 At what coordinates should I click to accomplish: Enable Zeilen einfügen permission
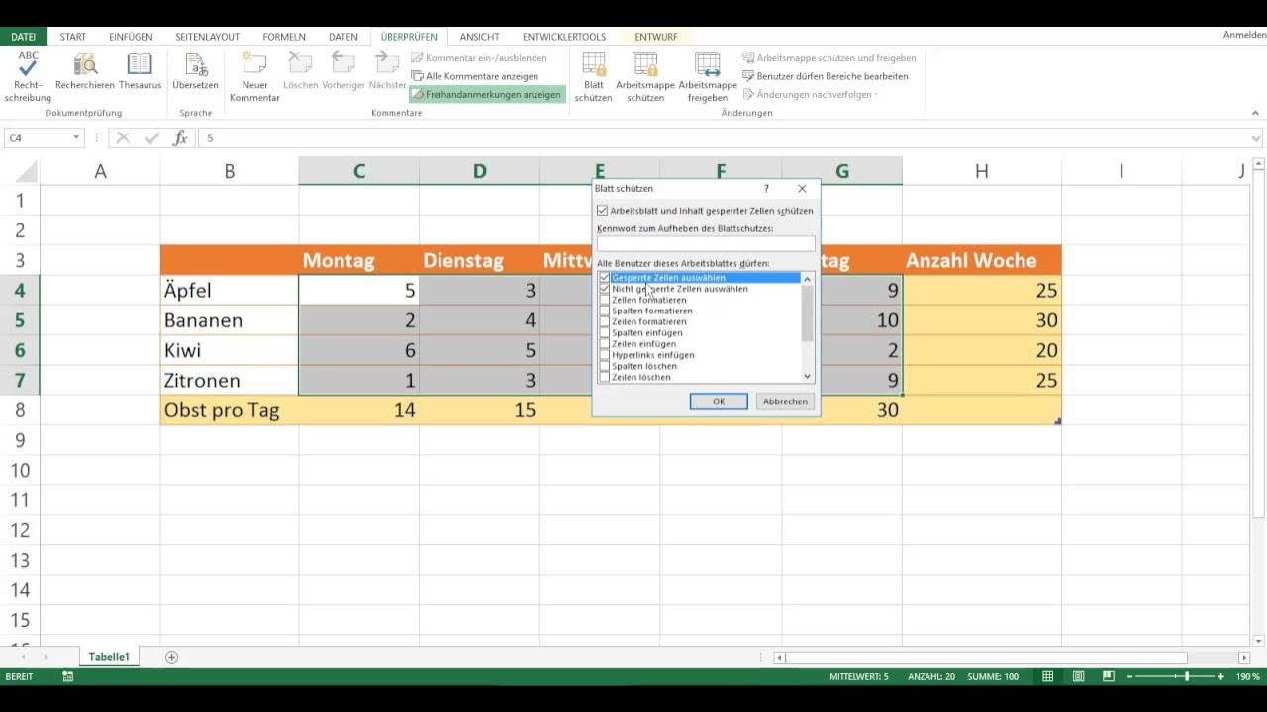tap(605, 344)
